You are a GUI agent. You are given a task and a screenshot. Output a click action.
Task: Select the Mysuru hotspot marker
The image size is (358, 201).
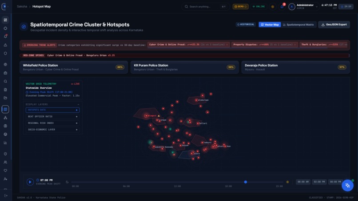pos(191,154)
